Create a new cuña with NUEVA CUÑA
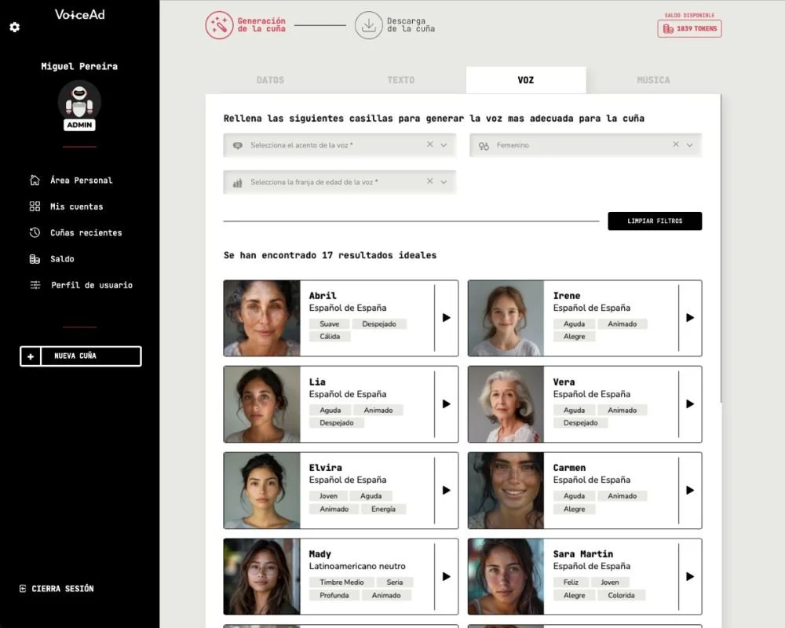Image resolution: width=785 pixels, height=628 pixels. 81,356
